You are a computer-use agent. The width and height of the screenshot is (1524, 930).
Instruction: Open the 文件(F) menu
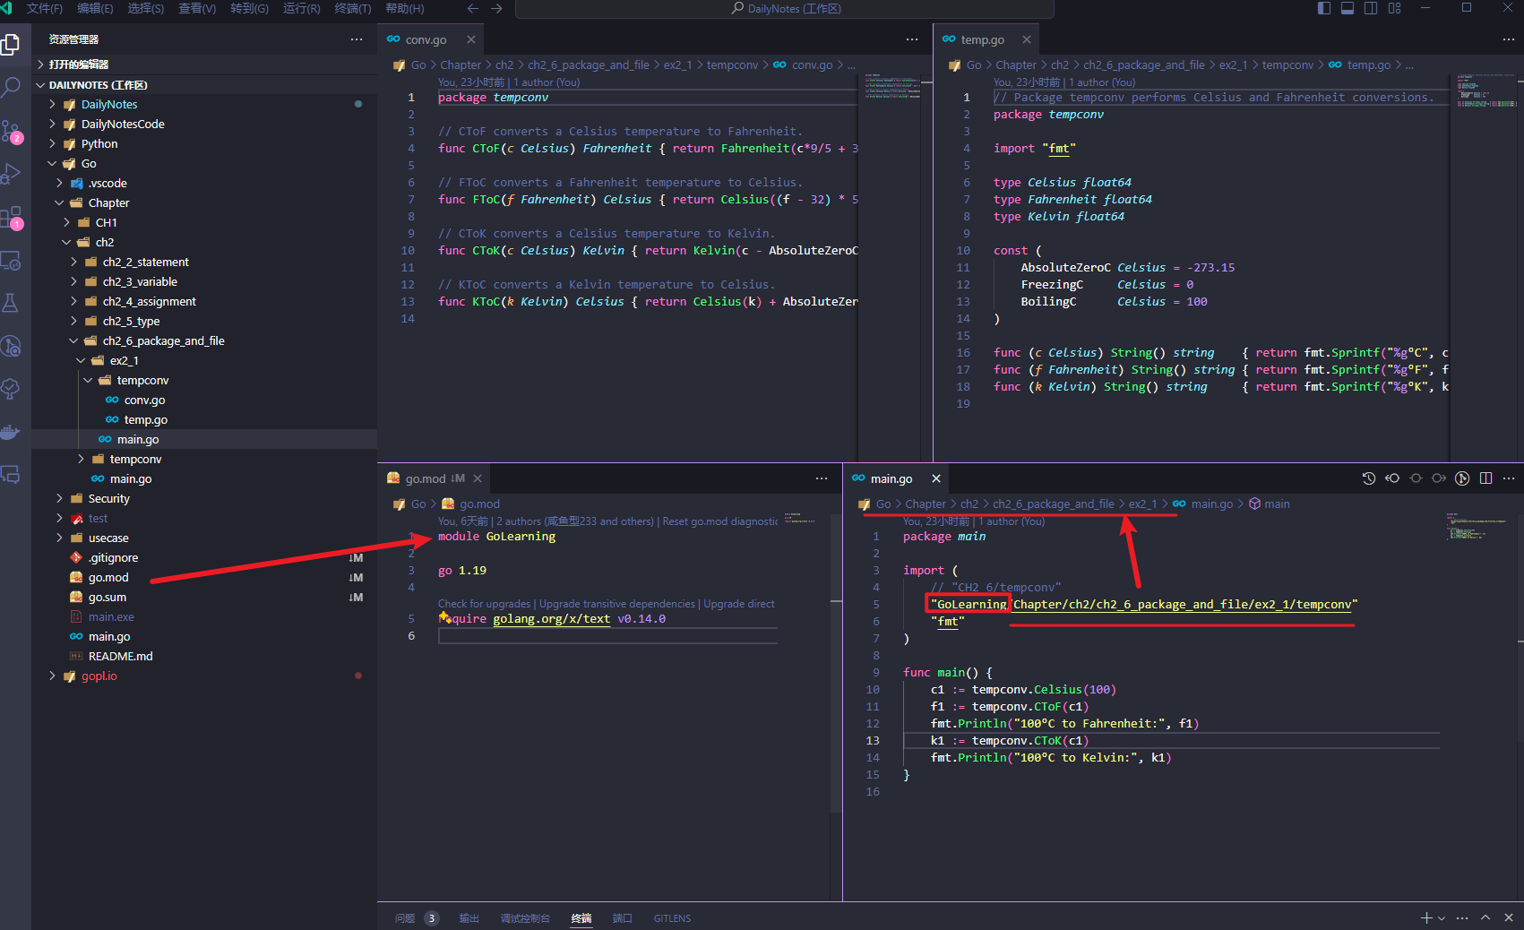tap(45, 8)
